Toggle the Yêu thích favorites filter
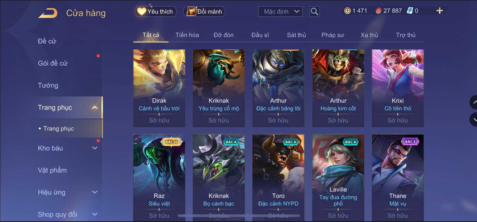The height and width of the screenshot is (222, 477). [x=156, y=12]
